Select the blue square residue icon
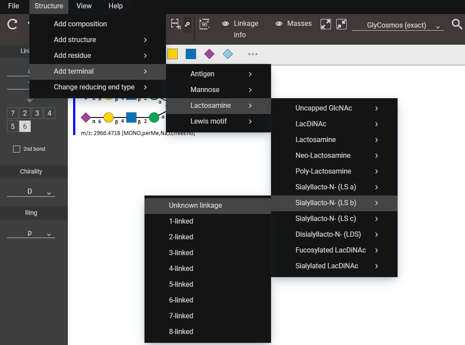 pyautogui.click(x=191, y=54)
